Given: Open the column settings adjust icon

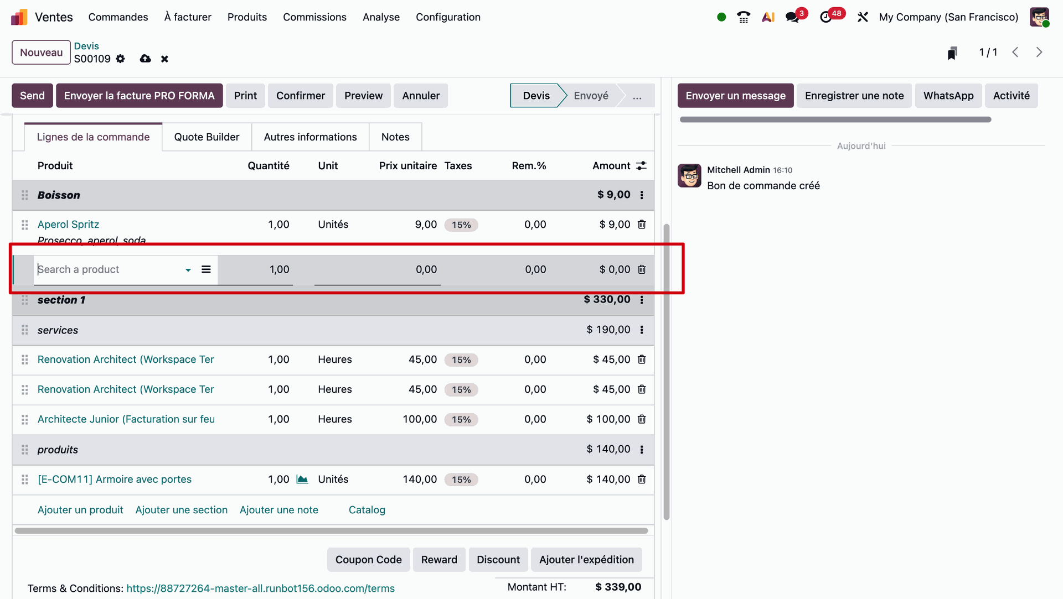Looking at the screenshot, I should (x=642, y=166).
